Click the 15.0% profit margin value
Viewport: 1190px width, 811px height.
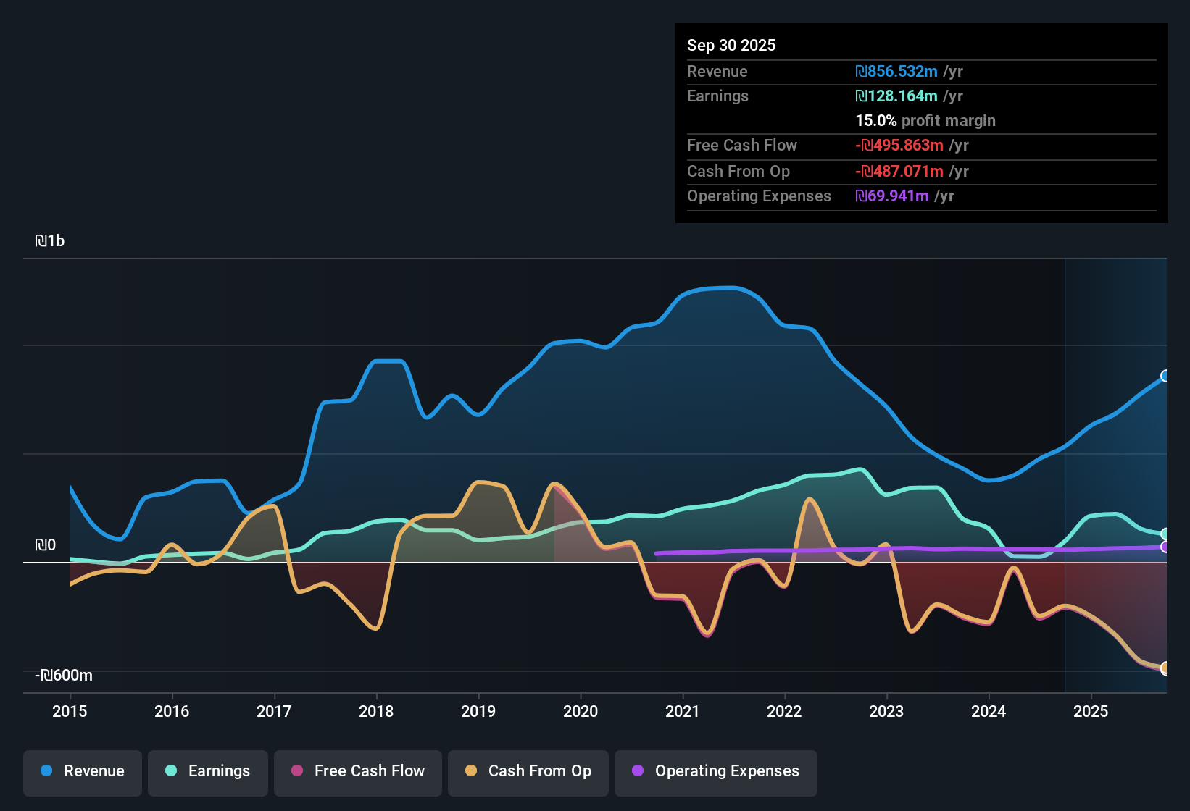click(x=875, y=120)
